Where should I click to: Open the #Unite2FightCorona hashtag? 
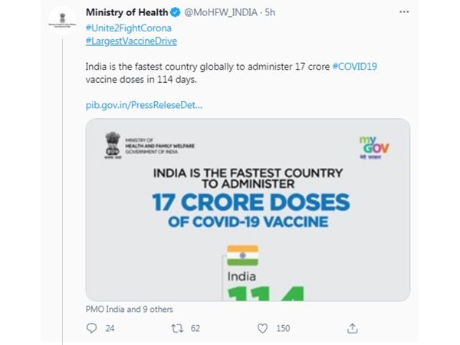coord(129,28)
